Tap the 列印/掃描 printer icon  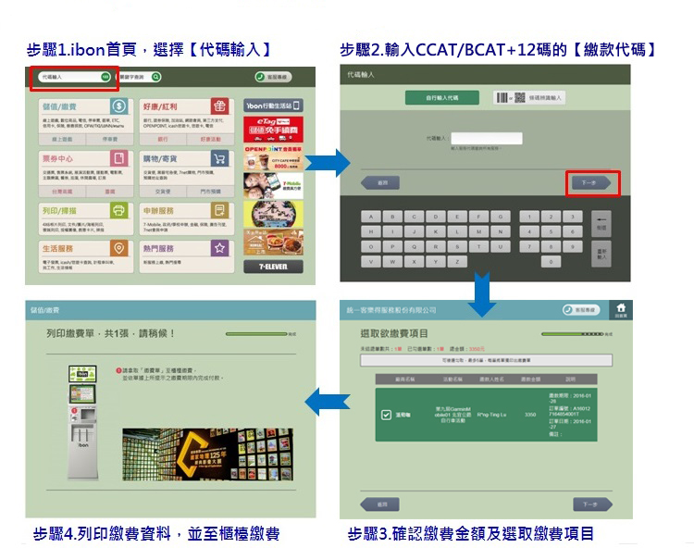(119, 210)
